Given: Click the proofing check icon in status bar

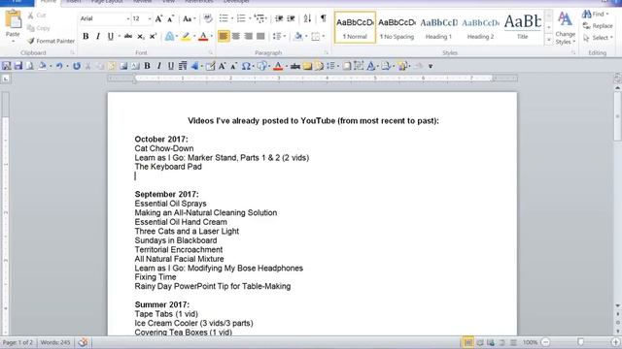Looking at the screenshot, I should pyautogui.click(x=83, y=342).
